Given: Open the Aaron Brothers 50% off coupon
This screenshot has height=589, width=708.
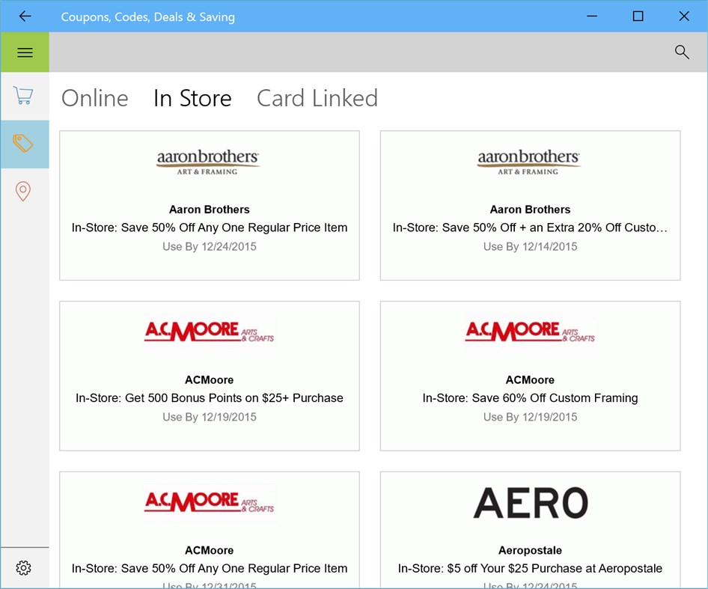Looking at the screenshot, I should point(209,205).
